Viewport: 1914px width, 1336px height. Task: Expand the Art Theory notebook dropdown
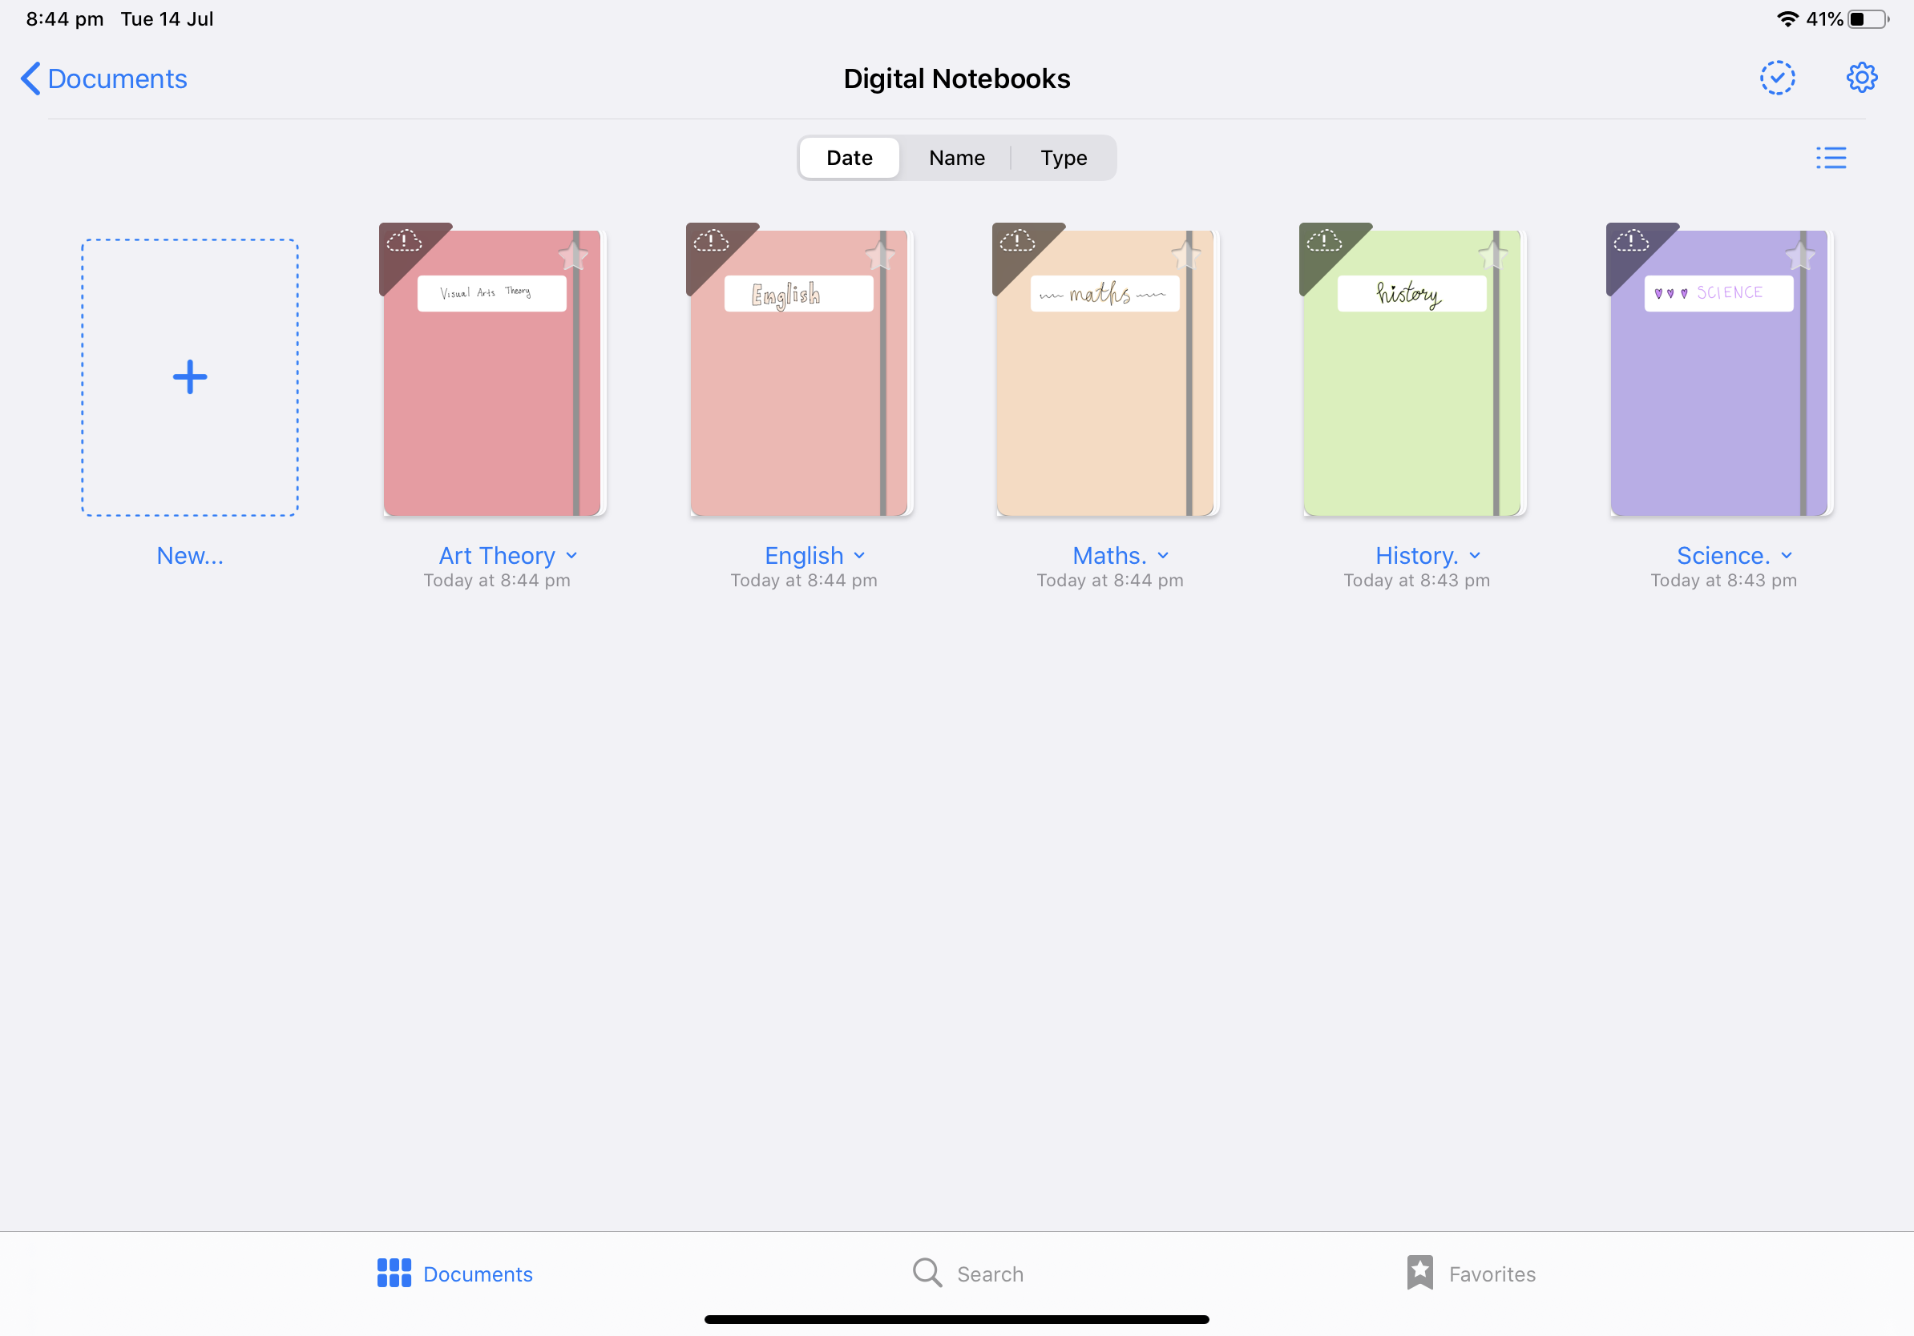point(573,554)
